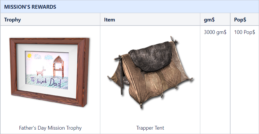Click the Father's Day trophy framed picture
This screenshot has width=259, height=134.
49,72
